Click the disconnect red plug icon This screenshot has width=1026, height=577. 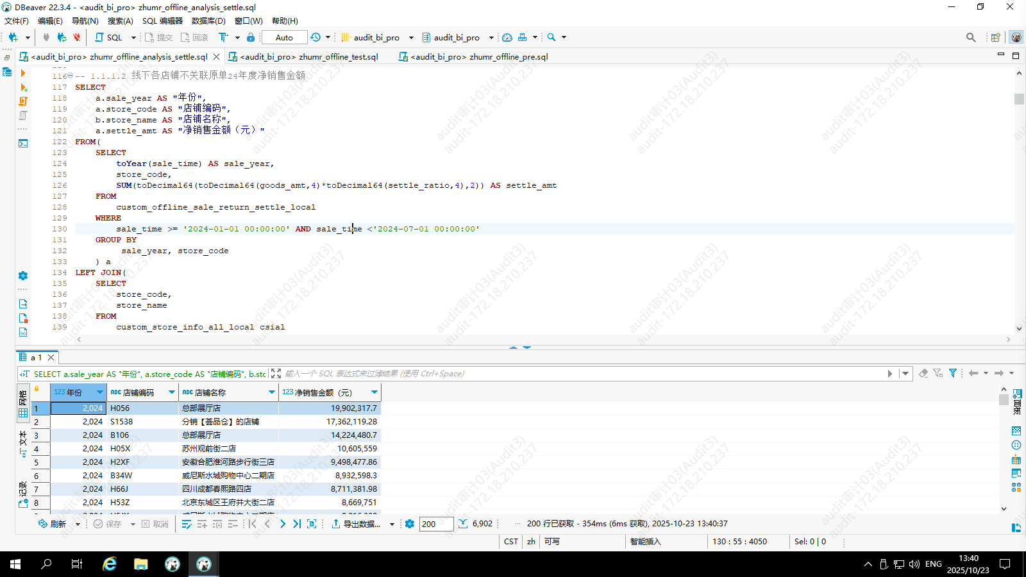click(77, 37)
